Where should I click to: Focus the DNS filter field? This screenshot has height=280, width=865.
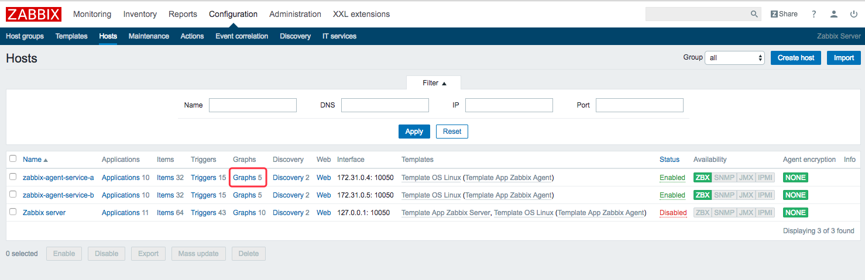click(x=385, y=105)
